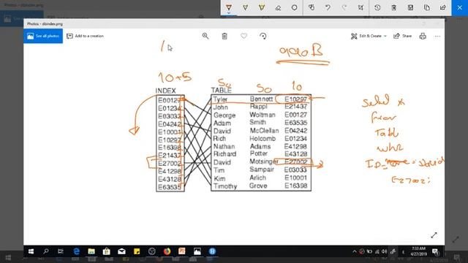Open the yellow Sticky Notes taskbar icon
468x263 pixels.
coord(137,251)
